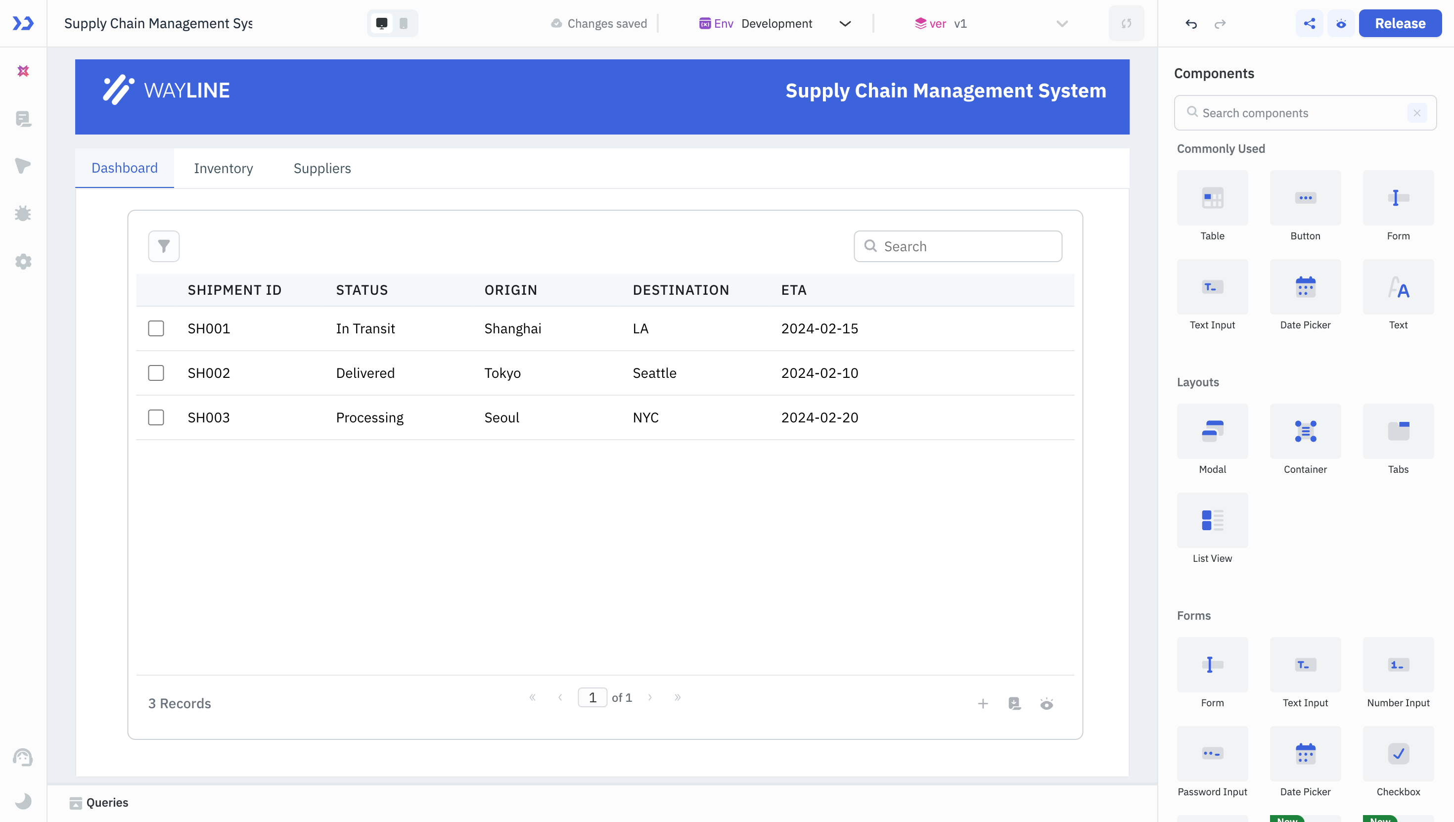Open the share panel icon
The height and width of the screenshot is (822, 1454).
(x=1309, y=23)
